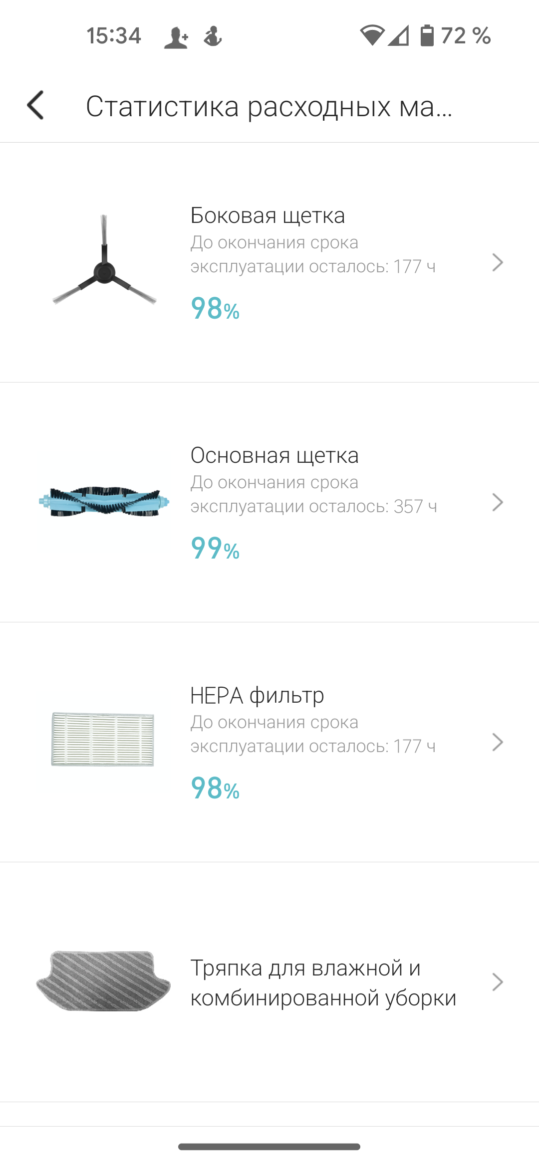Tap the main roller brush image
The width and height of the screenshot is (539, 1167).
(x=104, y=501)
